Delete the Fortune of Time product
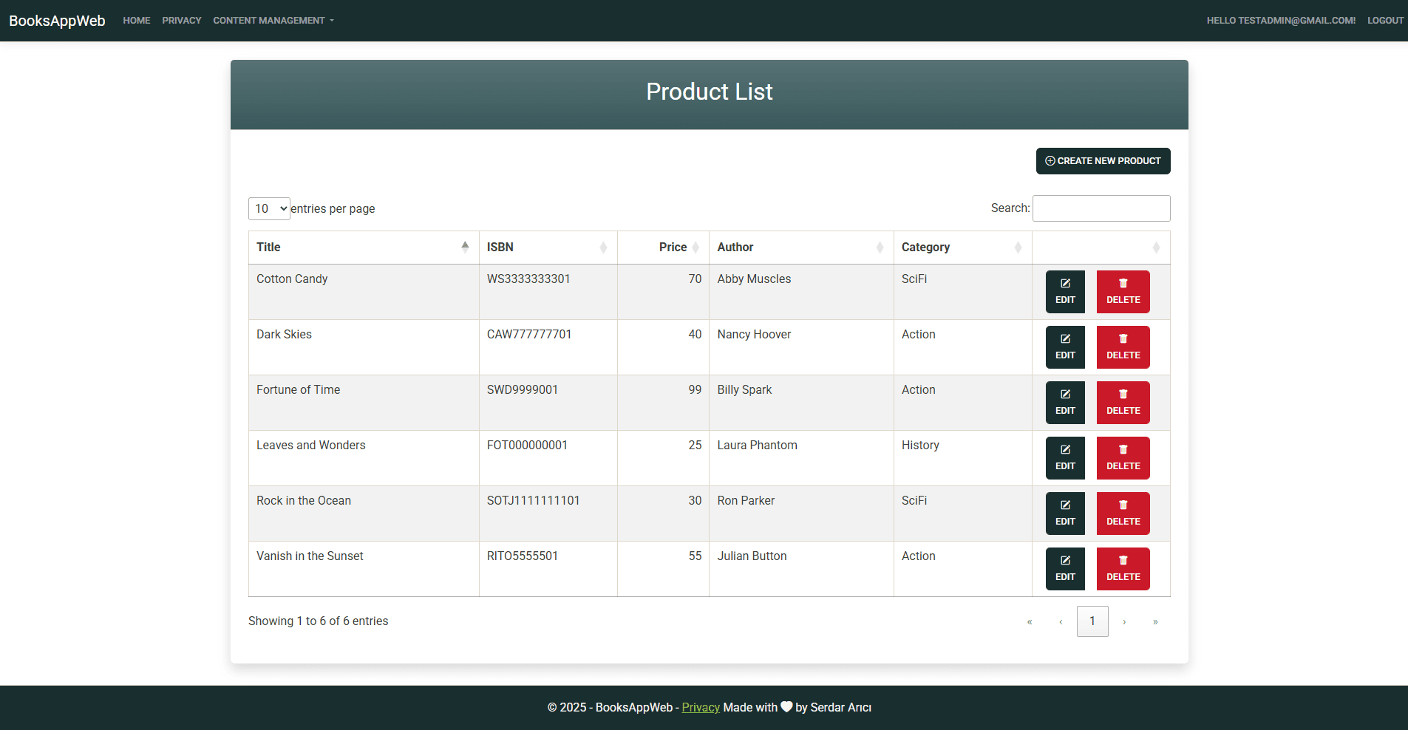This screenshot has height=730, width=1408. 1123,403
